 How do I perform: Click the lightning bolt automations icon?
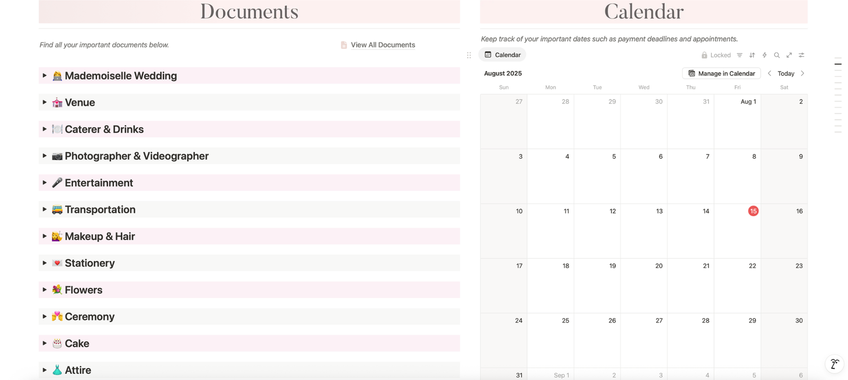point(764,55)
